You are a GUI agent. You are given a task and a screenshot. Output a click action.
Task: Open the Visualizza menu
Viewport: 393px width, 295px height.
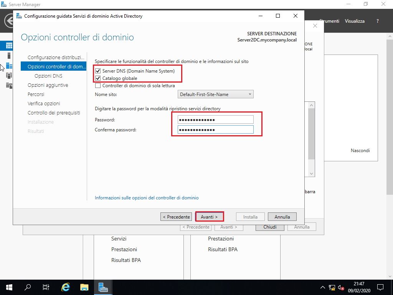coord(355,21)
